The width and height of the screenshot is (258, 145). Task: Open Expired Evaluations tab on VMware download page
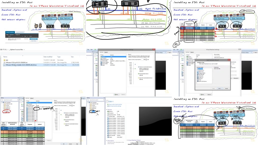[x=20, y=32]
